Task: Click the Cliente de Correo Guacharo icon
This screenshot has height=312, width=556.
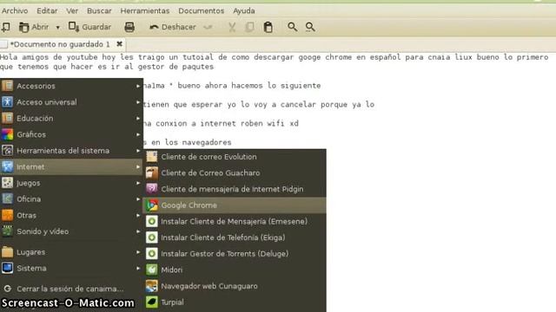Action: [x=152, y=172]
